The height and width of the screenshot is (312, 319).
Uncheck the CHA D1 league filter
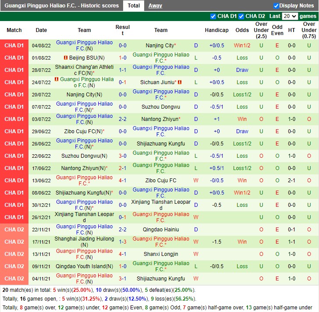coord(213,16)
